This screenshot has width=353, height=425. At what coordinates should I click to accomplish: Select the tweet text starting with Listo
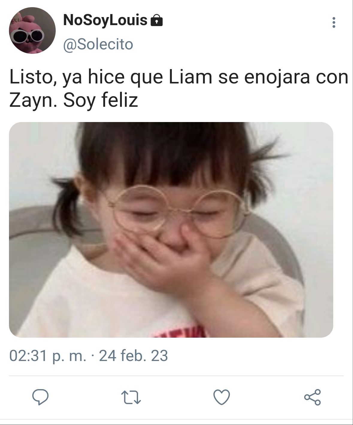(x=179, y=89)
